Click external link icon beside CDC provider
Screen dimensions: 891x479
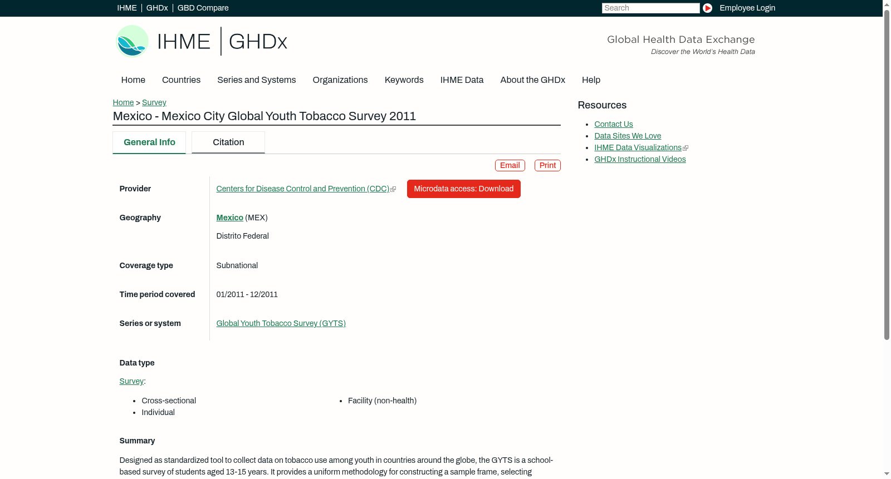393,189
